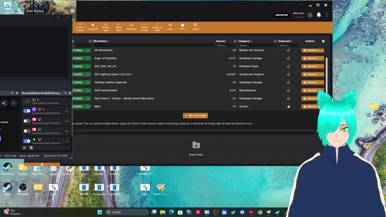Open Discord from the taskbar

coord(242,212)
